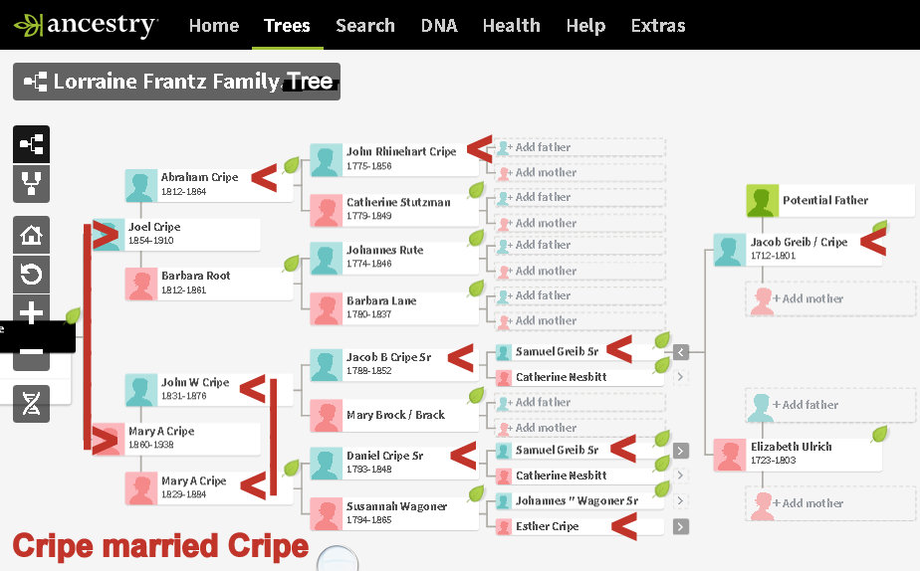Open leaf hint for Elizabeth Ulrich
This screenshot has height=571, width=920.
(x=879, y=434)
